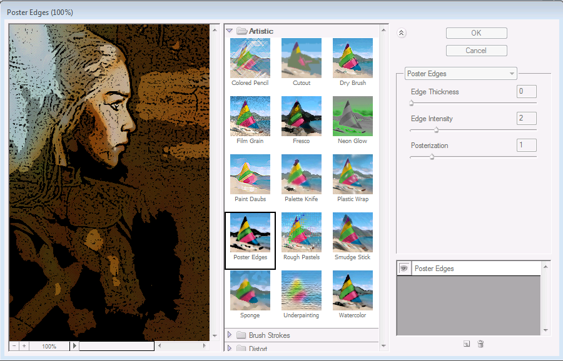The width and height of the screenshot is (563, 361).
Task: Expand the Distort filter folder
Action: click(x=230, y=349)
